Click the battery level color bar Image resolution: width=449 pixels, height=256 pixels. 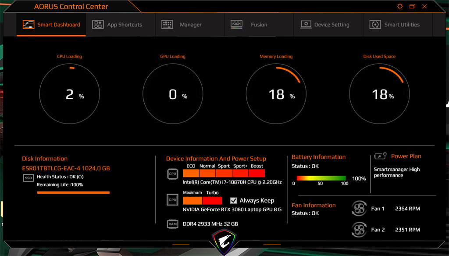point(321,178)
